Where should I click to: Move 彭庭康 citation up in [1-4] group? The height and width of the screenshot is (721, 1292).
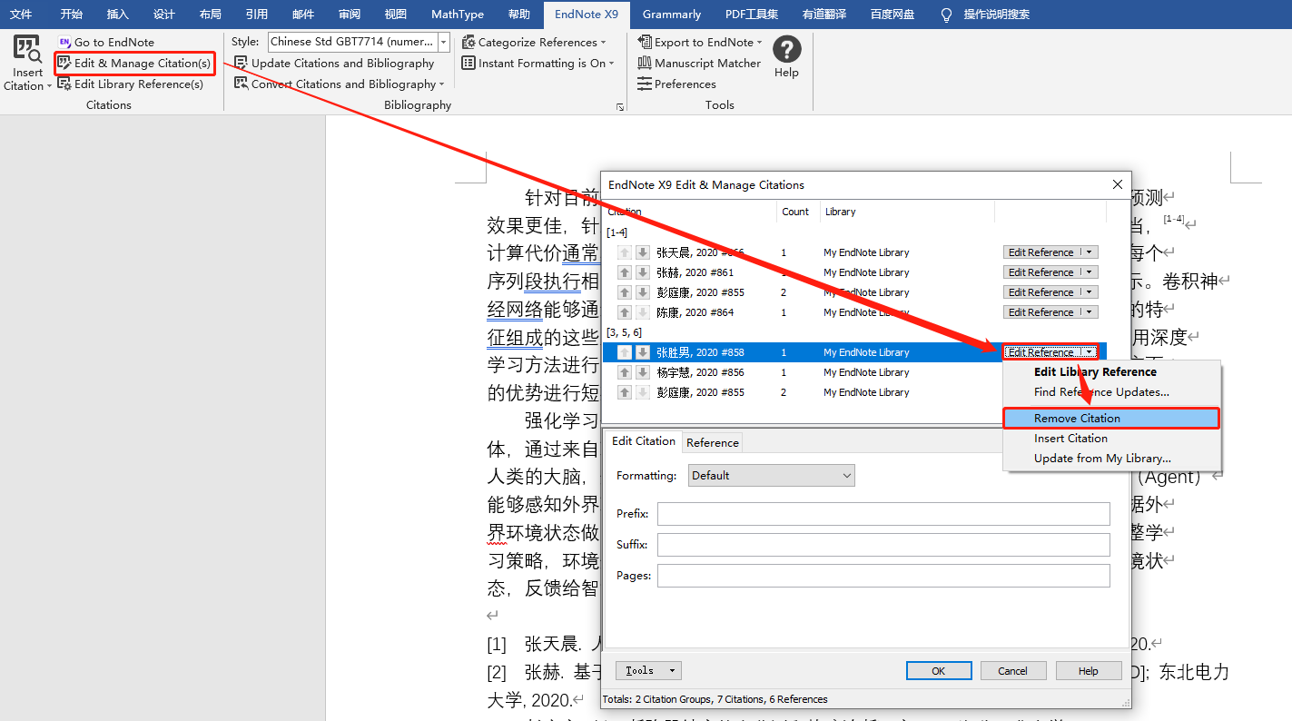point(625,292)
